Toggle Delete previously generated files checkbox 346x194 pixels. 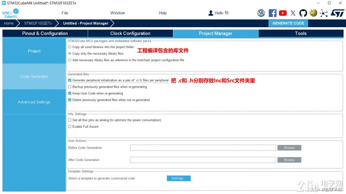70,100
